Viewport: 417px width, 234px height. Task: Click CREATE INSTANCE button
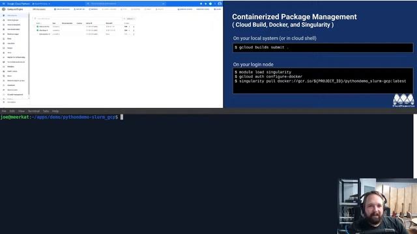point(62,9)
